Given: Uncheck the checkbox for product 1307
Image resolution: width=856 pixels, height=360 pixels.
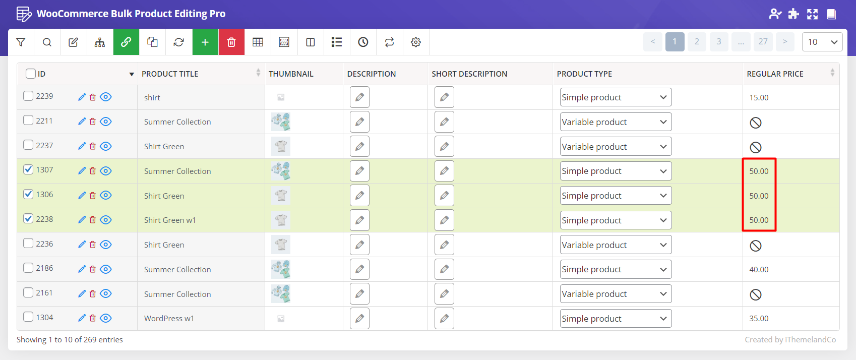Looking at the screenshot, I should click(x=28, y=169).
